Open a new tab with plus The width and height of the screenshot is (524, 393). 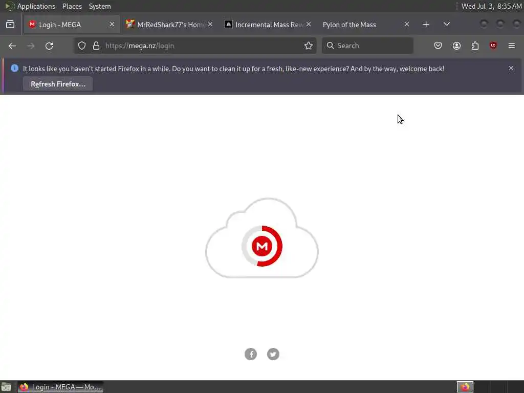coord(426,25)
